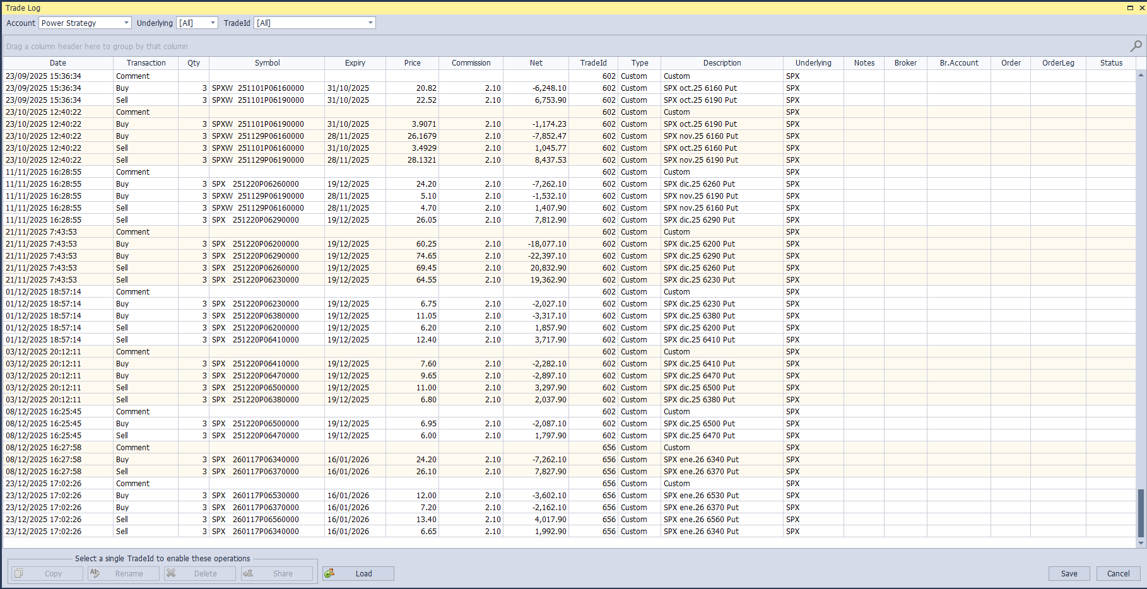Click the Commission column header
1147x589 pixels.
click(470, 62)
